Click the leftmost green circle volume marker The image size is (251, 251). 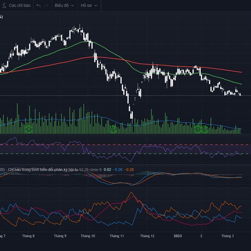pos(28,129)
